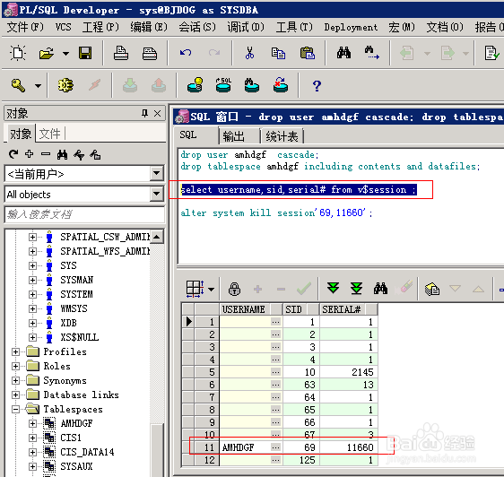The width and height of the screenshot is (504, 477).
Task: Expand the XDB user node
Action: 32,323
